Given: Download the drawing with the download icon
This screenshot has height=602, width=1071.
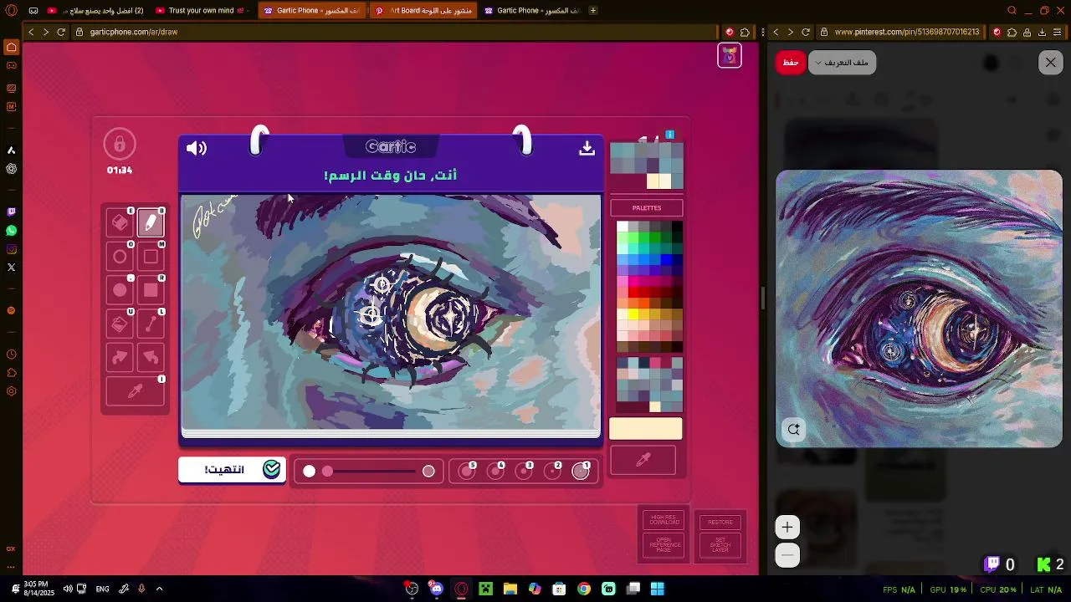Looking at the screenshot, I should (x=587, y=148).
